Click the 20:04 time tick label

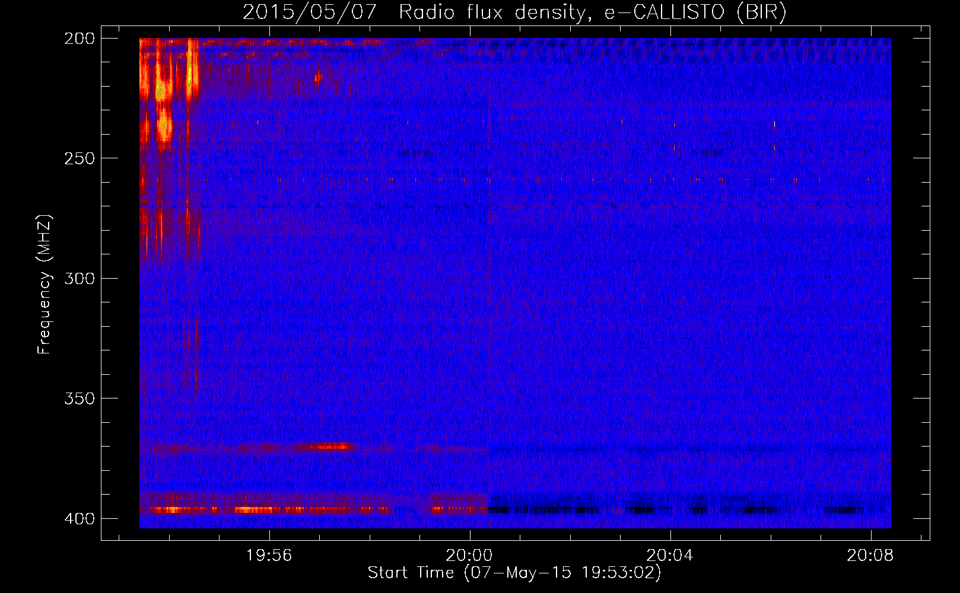[670, 556]
